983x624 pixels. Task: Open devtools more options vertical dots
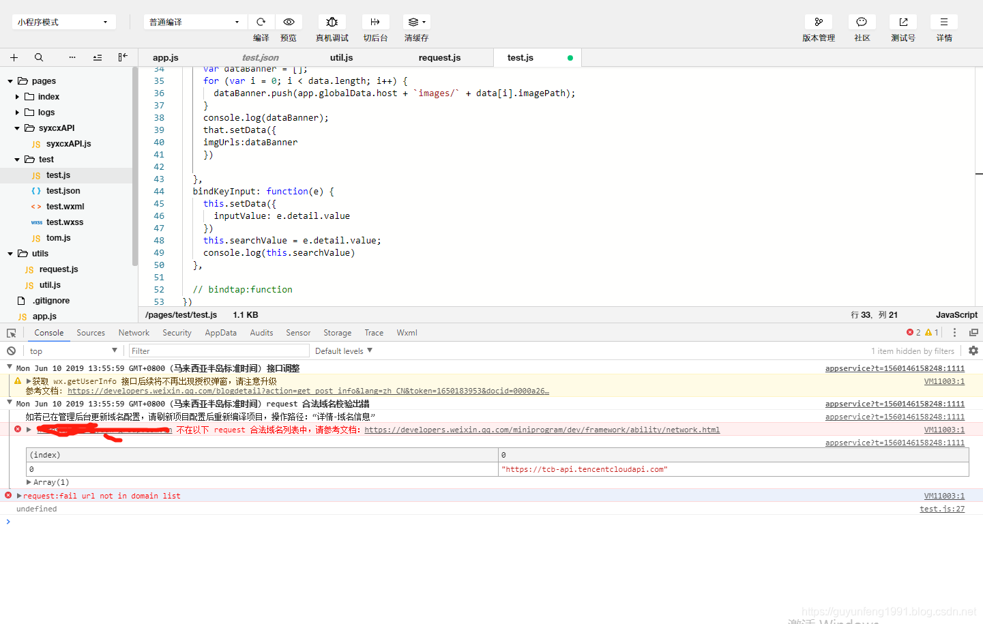pyautogui.click(x=954, y=333)
